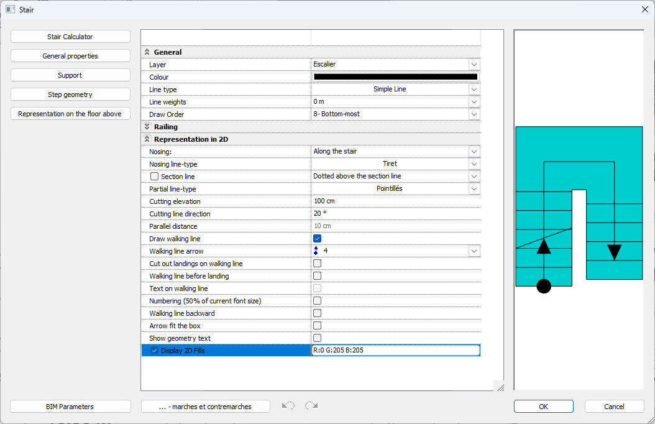Open the Nosing line-type dropdown
The height and width of the screenshot is (424, 655).
click(x=474, y=164)
